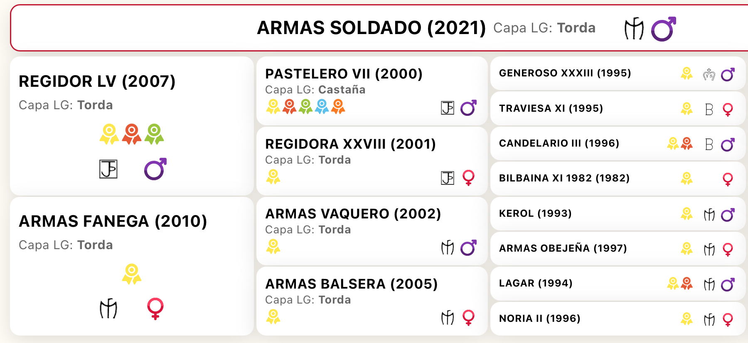Select the Armas Vaquero (2002) ancestor
The image size is (748, 343).
pos(353,214)
